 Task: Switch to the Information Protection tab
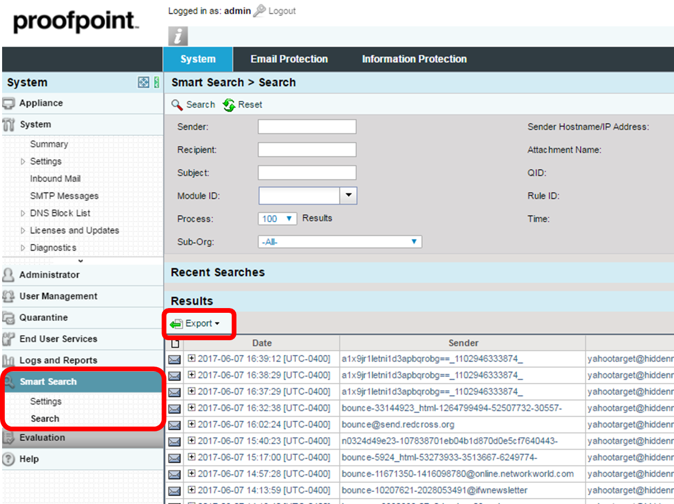[414, 59]
